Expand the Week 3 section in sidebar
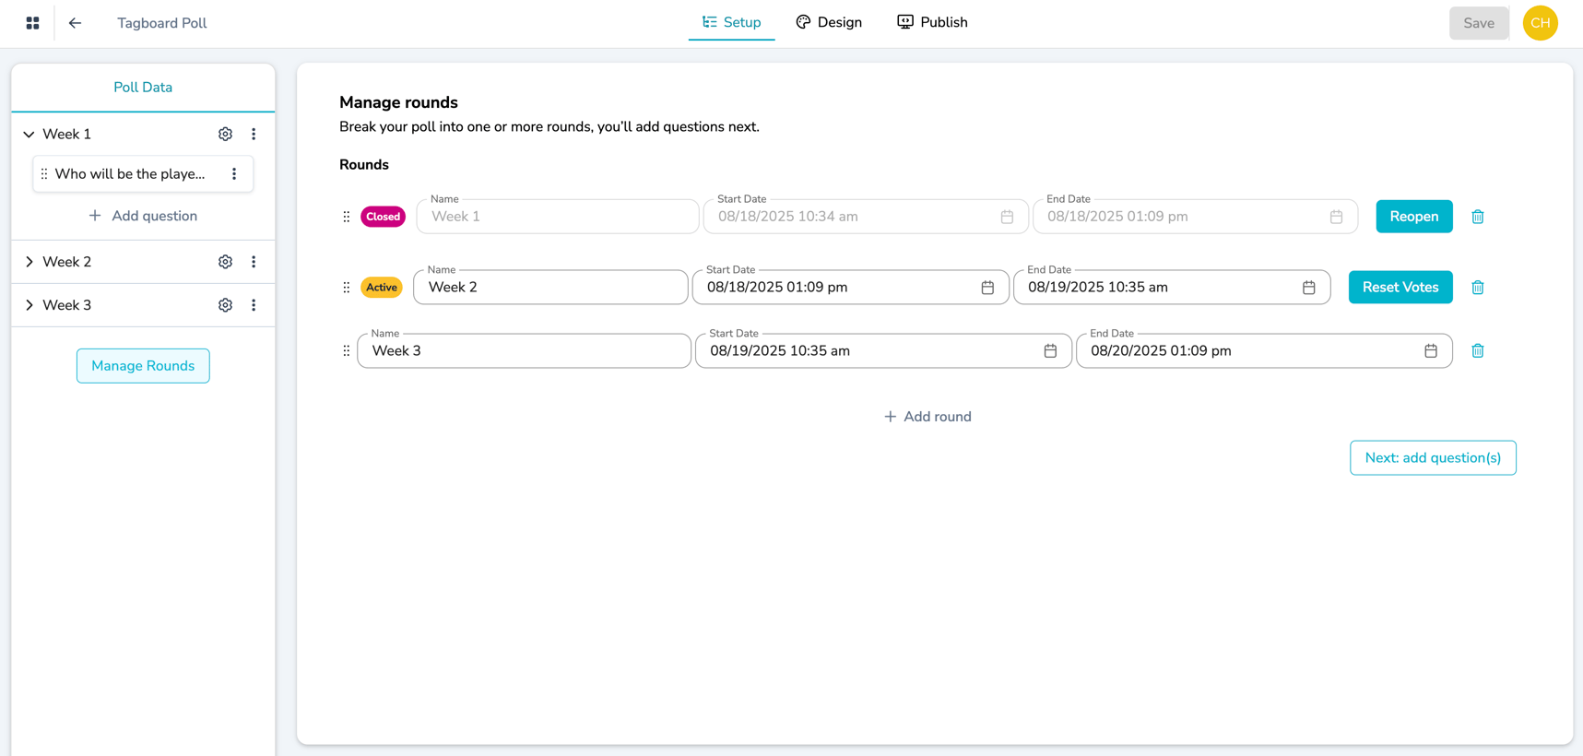 tap(30, 305)
